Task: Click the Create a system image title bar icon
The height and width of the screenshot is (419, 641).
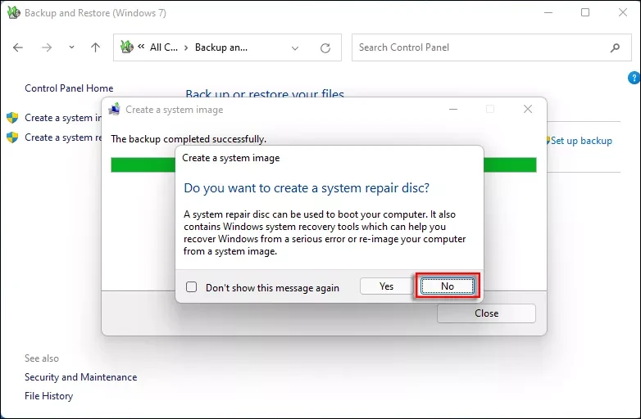Action: tap(114, 110)
